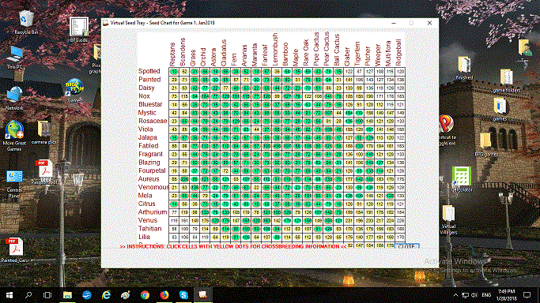The height and width of the screenshot is (303, 540).
Task: Click the Fourpetal row Cladatus cell
Action: pyautogui.click(x=225, y=171)
